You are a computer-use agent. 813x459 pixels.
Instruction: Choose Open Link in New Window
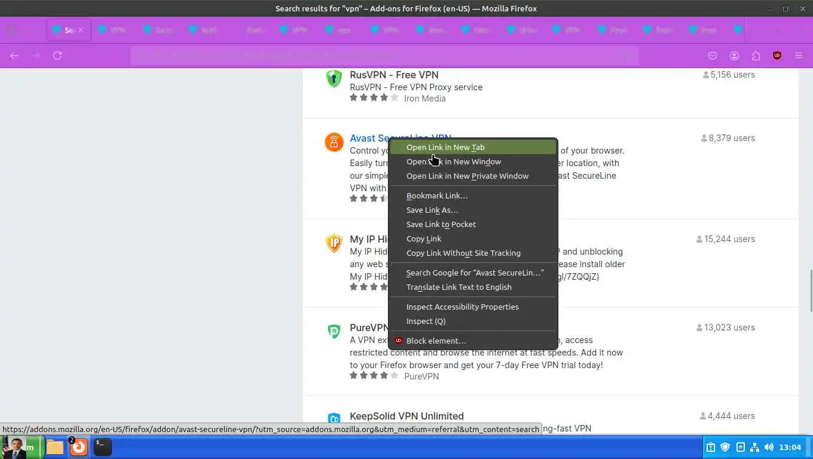pos(473,161)
